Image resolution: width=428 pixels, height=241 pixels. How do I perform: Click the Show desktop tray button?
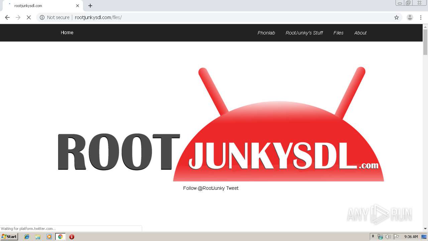coord(424,237)
